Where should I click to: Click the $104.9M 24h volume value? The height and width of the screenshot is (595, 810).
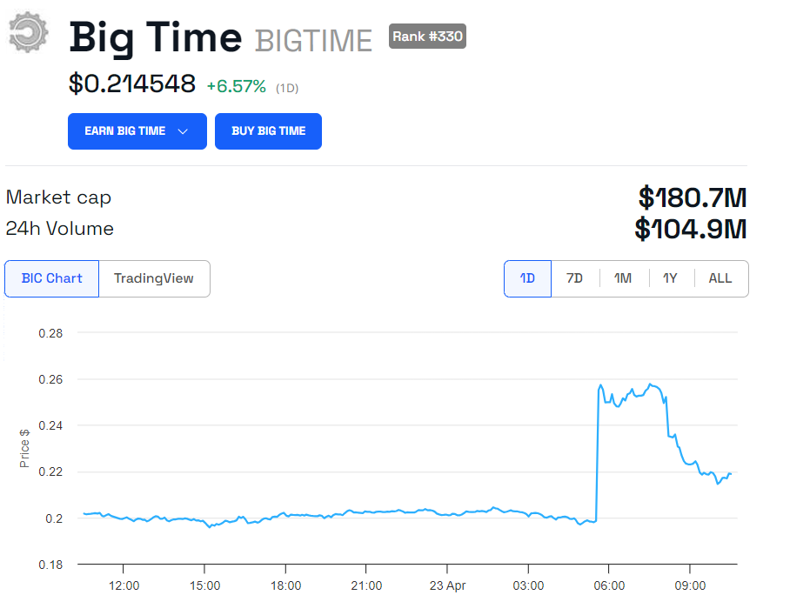(x=691, y=229)
